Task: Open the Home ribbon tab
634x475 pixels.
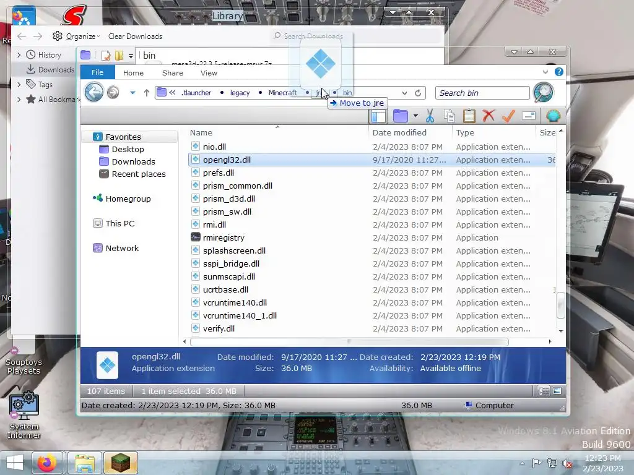Action: tap(134, 73)
